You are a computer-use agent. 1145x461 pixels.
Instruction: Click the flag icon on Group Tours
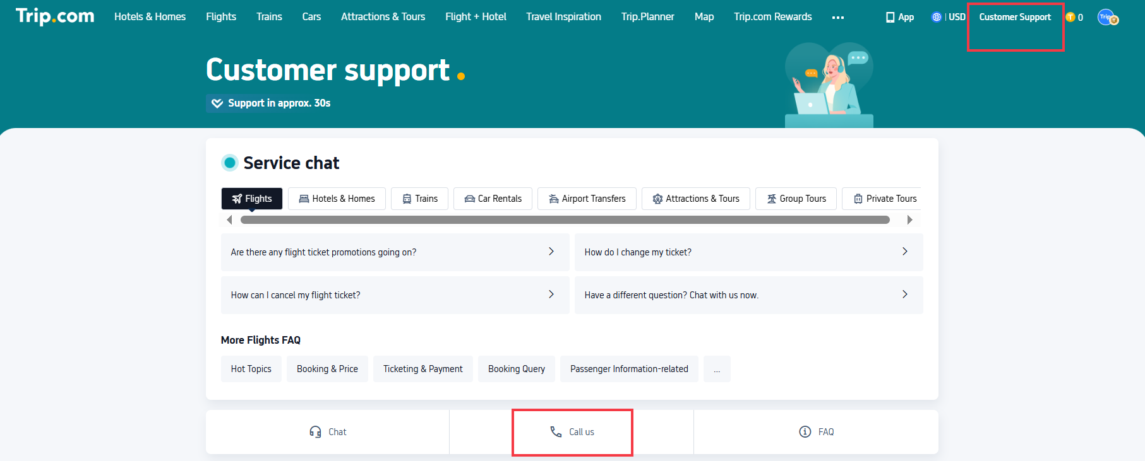(x=770, y=198)
